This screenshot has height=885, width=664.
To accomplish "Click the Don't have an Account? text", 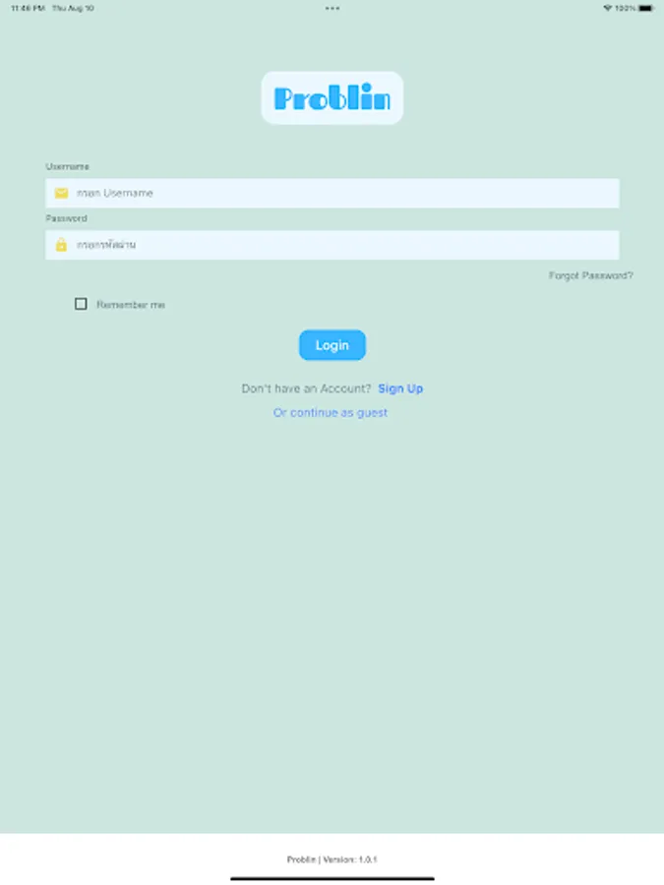I will click(x=306, y=388).
